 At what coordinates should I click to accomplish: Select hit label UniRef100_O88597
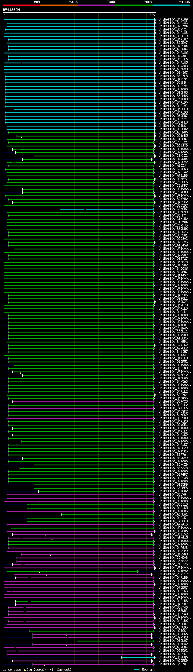[x=173, y=206]
